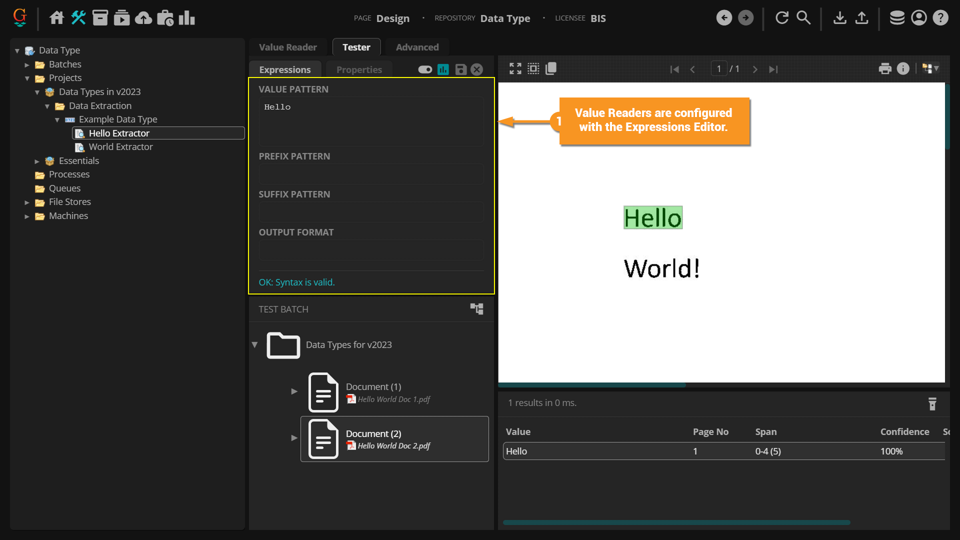Image resolution: width=960 pixels, height=540 pixels.
Task: Open the batch view dropdown in viewer toolbar
Action: click(930, 69)
